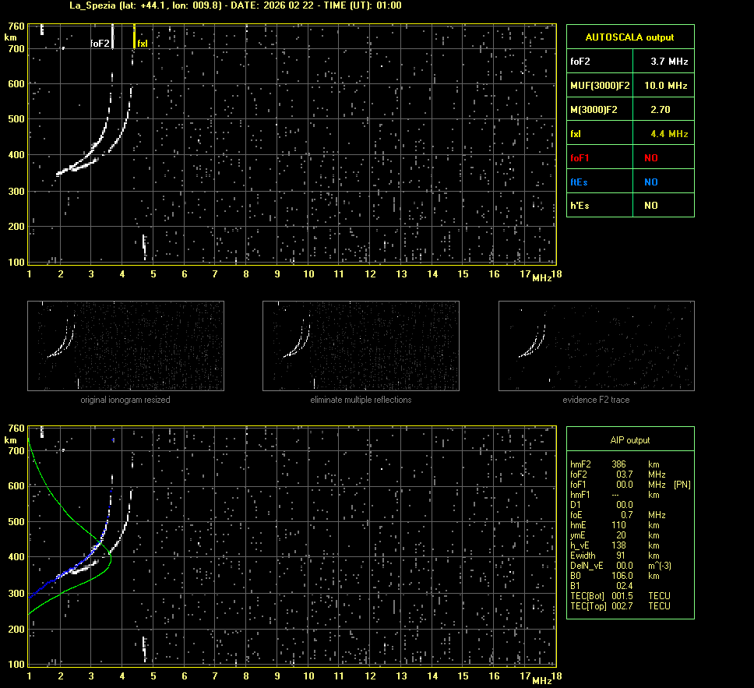Select the h'Es NO value cell
Image resolution: width=754 pixels, height=688 pixels.
click(x=650, y=206)
